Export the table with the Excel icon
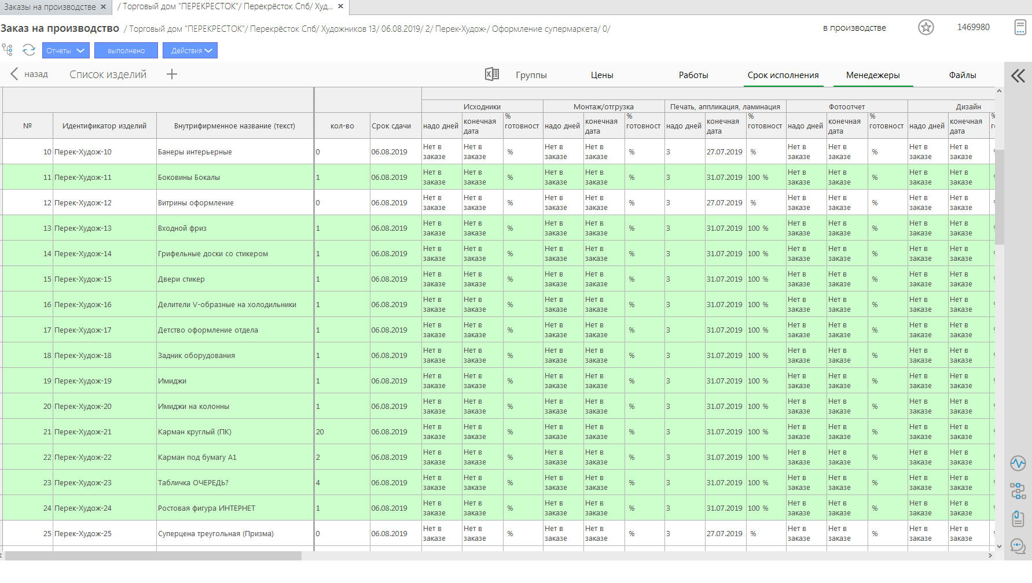Viewport: 1032px width, 583px height. tap(491, 74)
